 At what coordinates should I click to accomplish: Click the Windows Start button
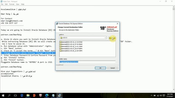tap(3, 96)
